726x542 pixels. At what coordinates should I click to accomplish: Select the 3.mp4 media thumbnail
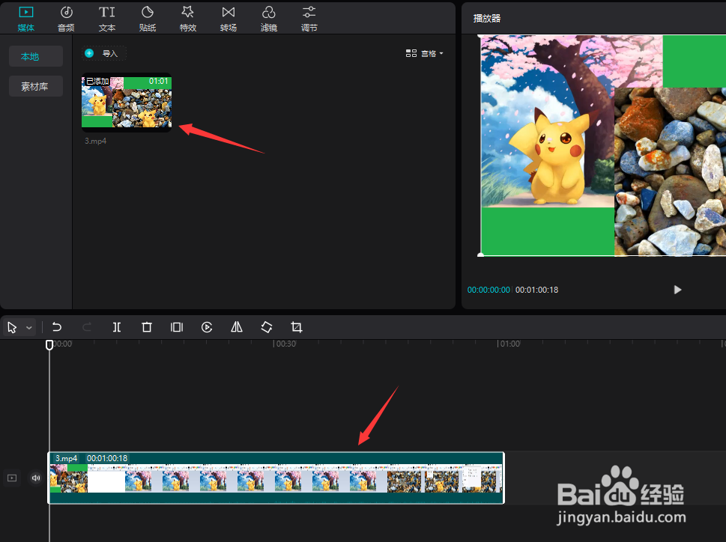(x=127, y=103)
